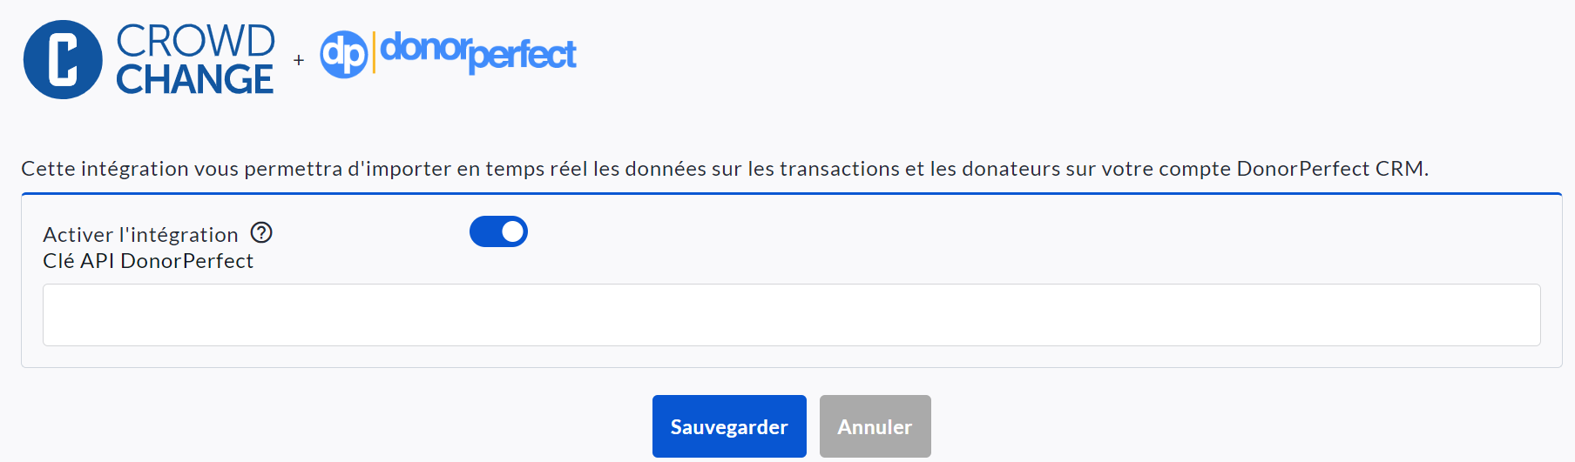Focus the Clé API DonorPerfect text field

click(x=791, y=315)
